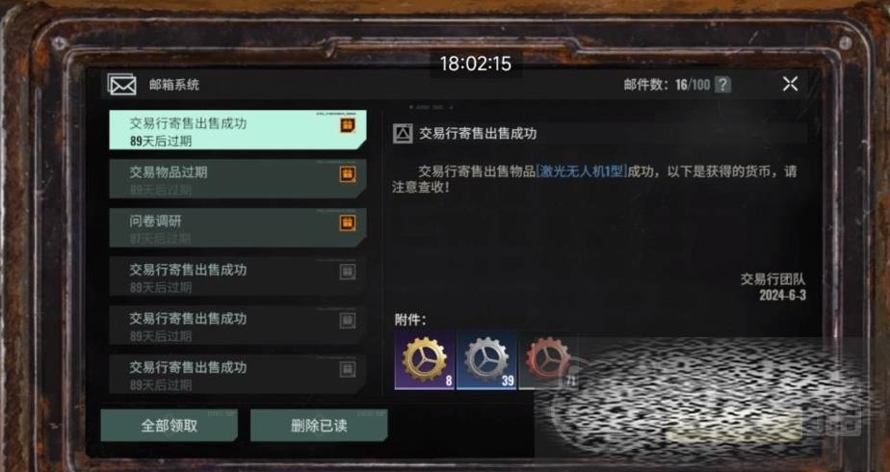Open the 问卷调研 survey mail
Image resolution: width=890 pixels, height=472 pixels.
tap(237, 227)
